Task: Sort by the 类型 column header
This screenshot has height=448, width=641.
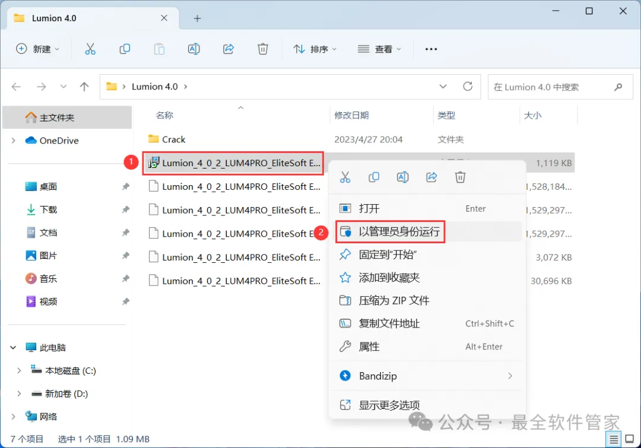Action: pos(446,115)
